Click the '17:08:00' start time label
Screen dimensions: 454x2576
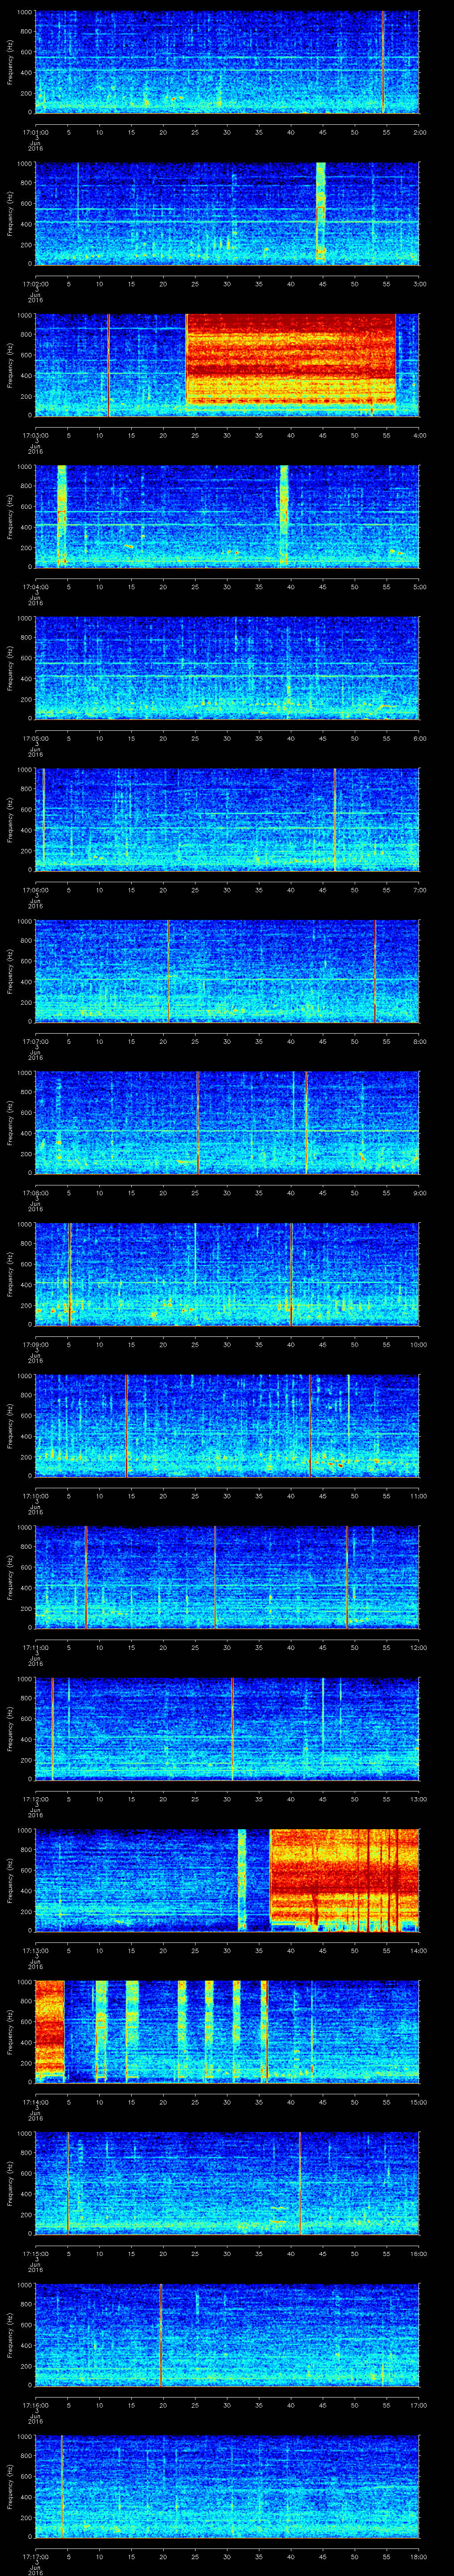tap(35, 1193)
